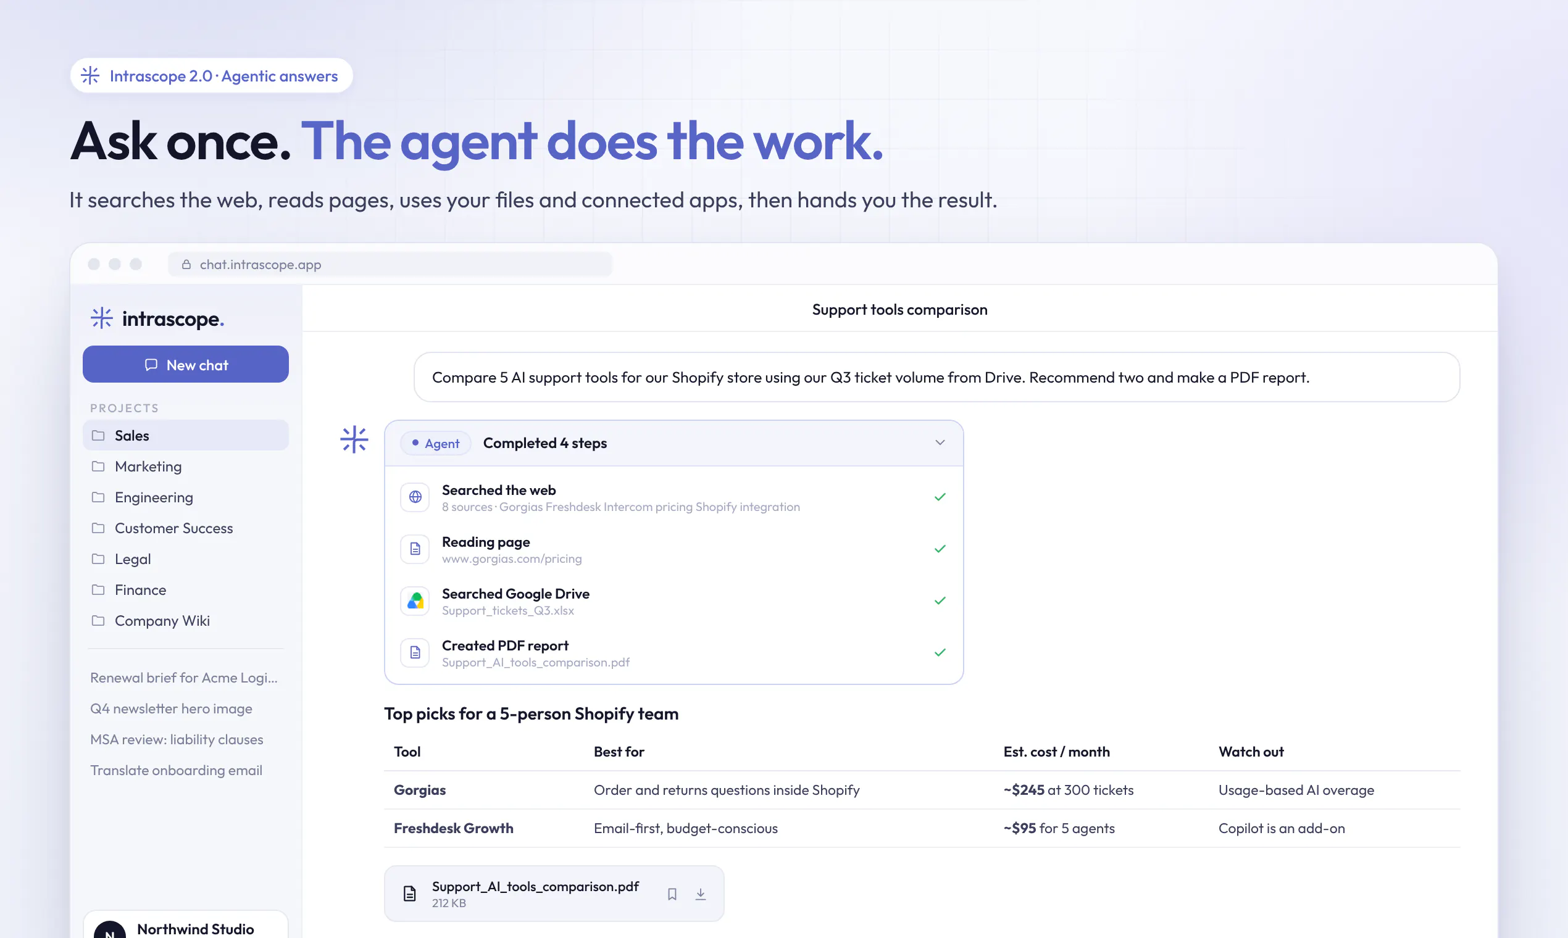Download the Support_AI_tools_comparison.pdf file

point(701,894)
